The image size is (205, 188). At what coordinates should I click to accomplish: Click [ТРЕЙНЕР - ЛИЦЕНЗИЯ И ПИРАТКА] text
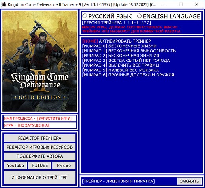118,181
